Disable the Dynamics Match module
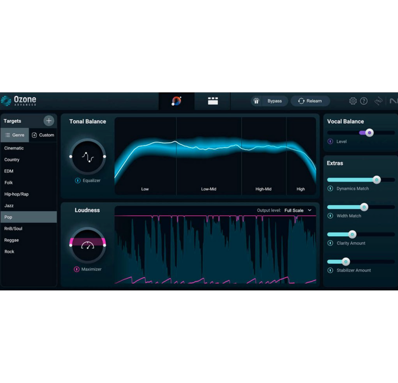Viewport: 398px width, 383px height. point(330,188)
